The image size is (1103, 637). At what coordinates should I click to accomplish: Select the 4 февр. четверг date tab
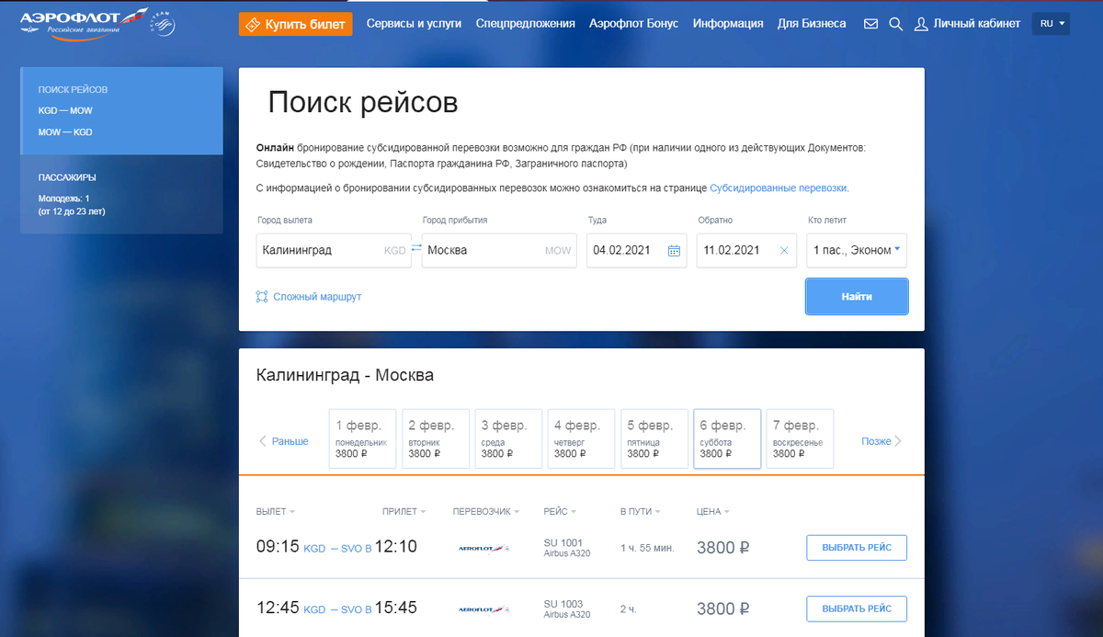pyautogui.click(x=581, y=439)
